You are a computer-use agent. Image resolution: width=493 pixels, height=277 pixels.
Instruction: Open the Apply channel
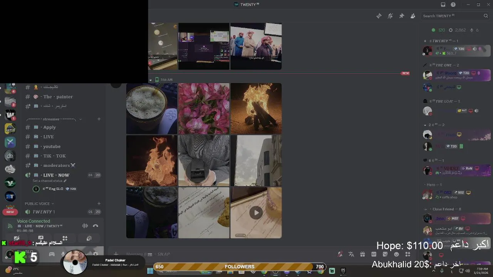pyautogui.click(x=62, y=127)
